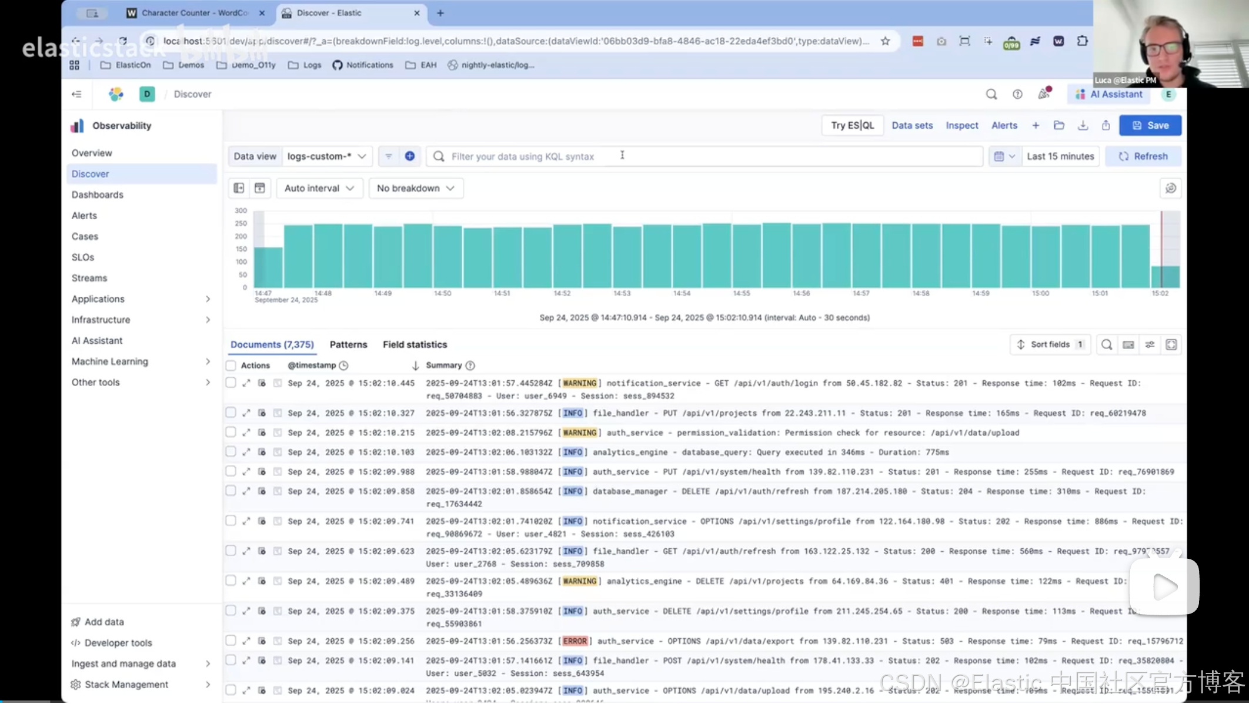
Task: Enter full screen for documents table
Action: click(1171, 345)
